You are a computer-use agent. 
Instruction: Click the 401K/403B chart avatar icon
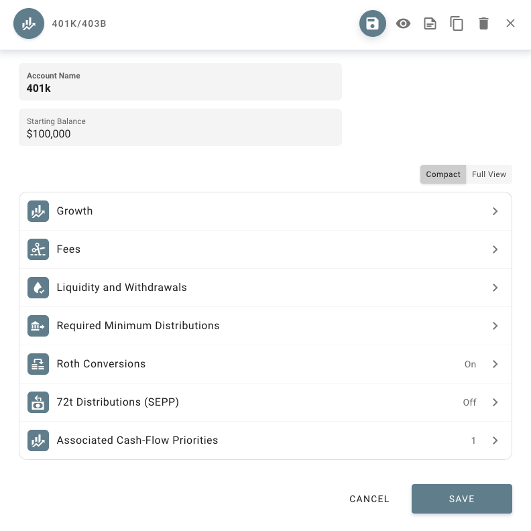coord(29,23)
